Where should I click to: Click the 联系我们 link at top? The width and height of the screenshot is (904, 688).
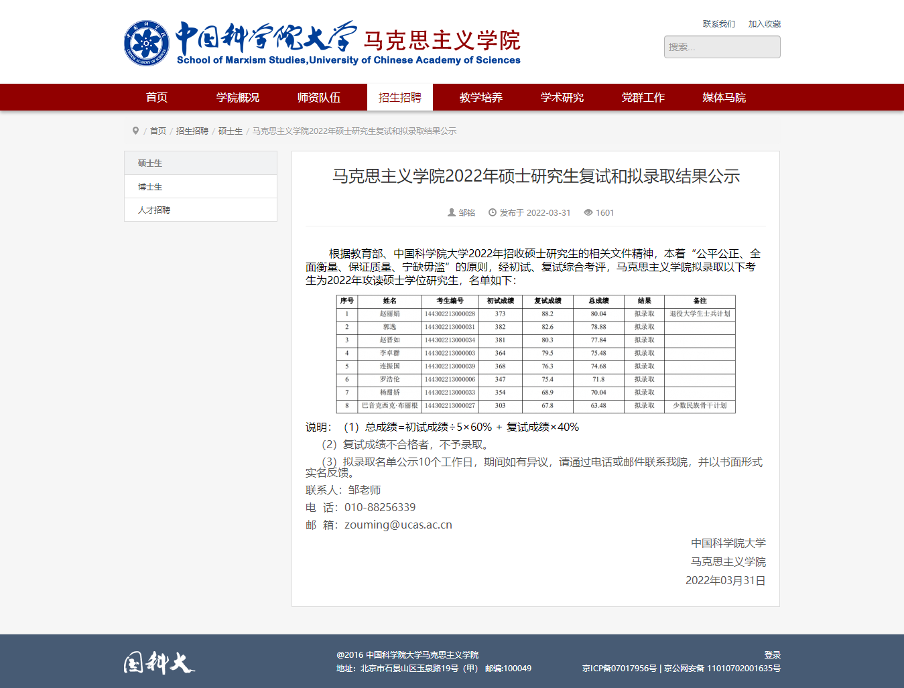tap(719, 24)
